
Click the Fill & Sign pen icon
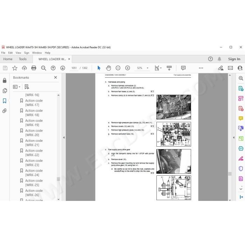tap(241, 159)
